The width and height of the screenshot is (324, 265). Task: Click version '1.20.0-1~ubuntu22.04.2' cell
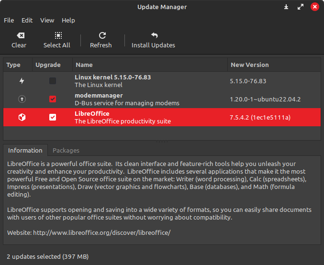(265, 99)
